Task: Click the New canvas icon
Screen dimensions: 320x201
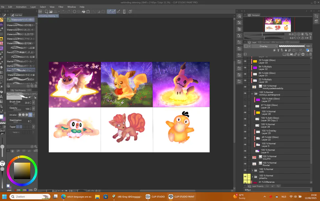Action: coord(46,12)
